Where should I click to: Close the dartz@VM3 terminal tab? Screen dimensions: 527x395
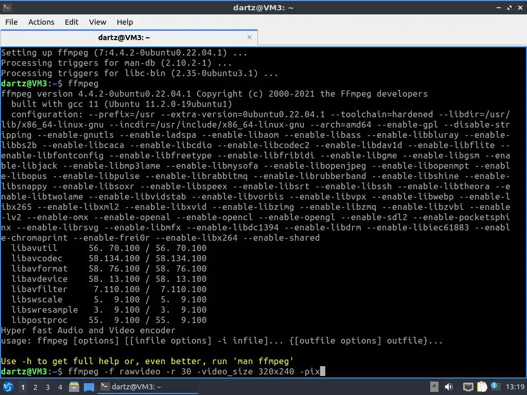(x=250, y=37)
